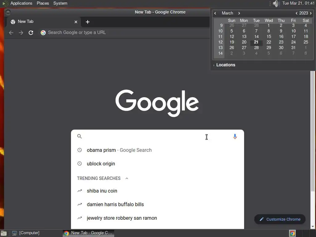Select the 'obama prism' history suggestion
The height and width of the screenshot is (237, 316).
(x=157, y=150)
